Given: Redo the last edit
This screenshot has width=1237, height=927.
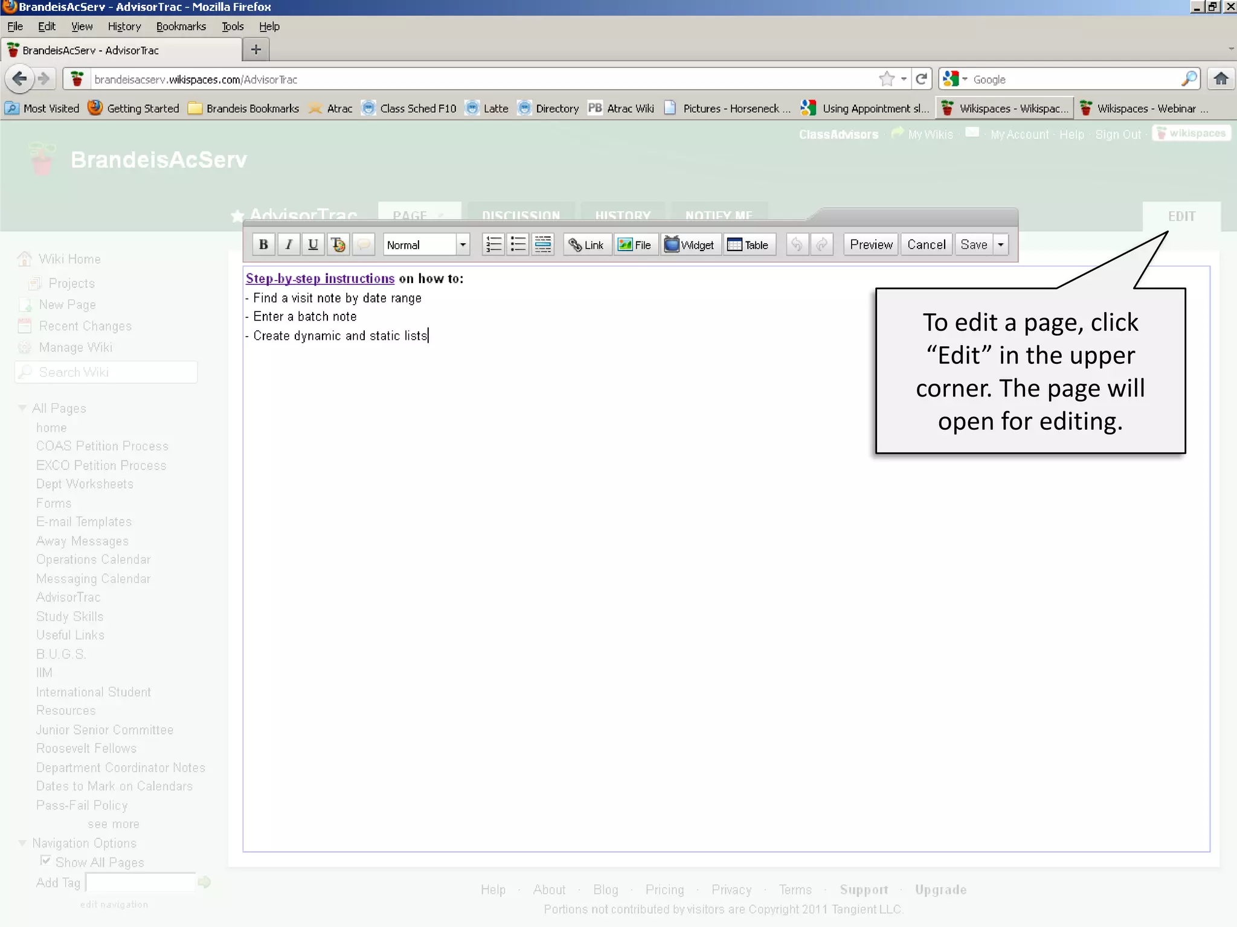Looking at the screenshot, I should pos(822,244).
